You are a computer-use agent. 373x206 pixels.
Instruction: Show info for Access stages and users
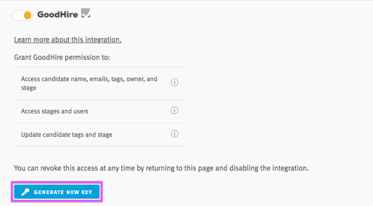coord(175,110)
